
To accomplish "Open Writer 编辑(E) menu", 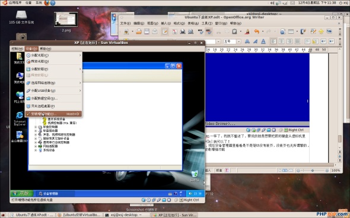I will tap(139, 23).
